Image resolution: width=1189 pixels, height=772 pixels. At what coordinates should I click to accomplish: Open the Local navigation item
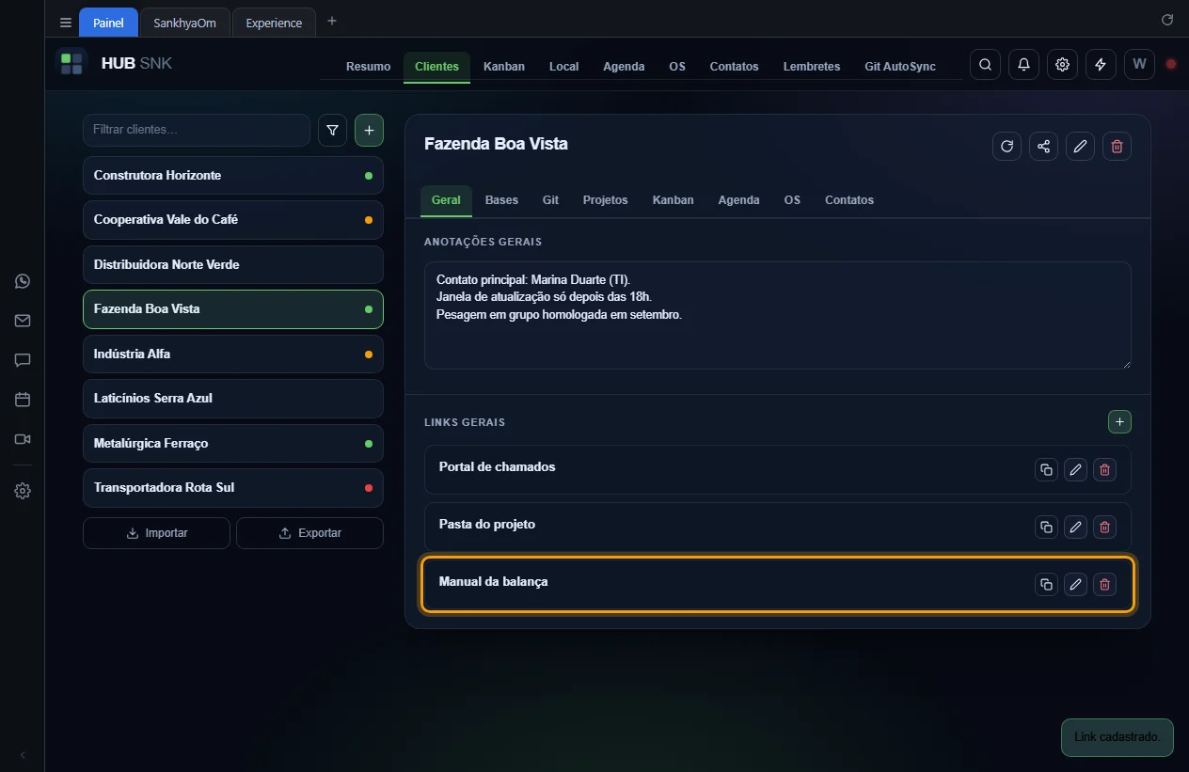[563, 66]
